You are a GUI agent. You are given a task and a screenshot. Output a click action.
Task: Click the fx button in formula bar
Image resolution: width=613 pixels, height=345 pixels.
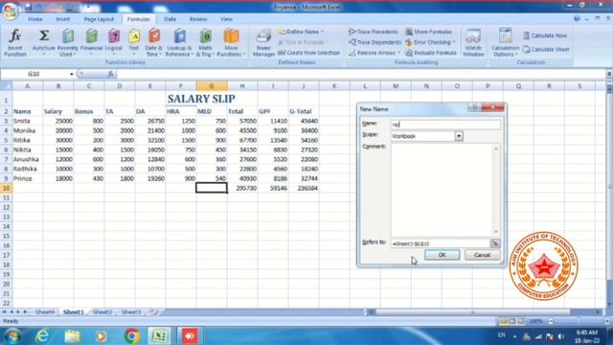point(111,74)
